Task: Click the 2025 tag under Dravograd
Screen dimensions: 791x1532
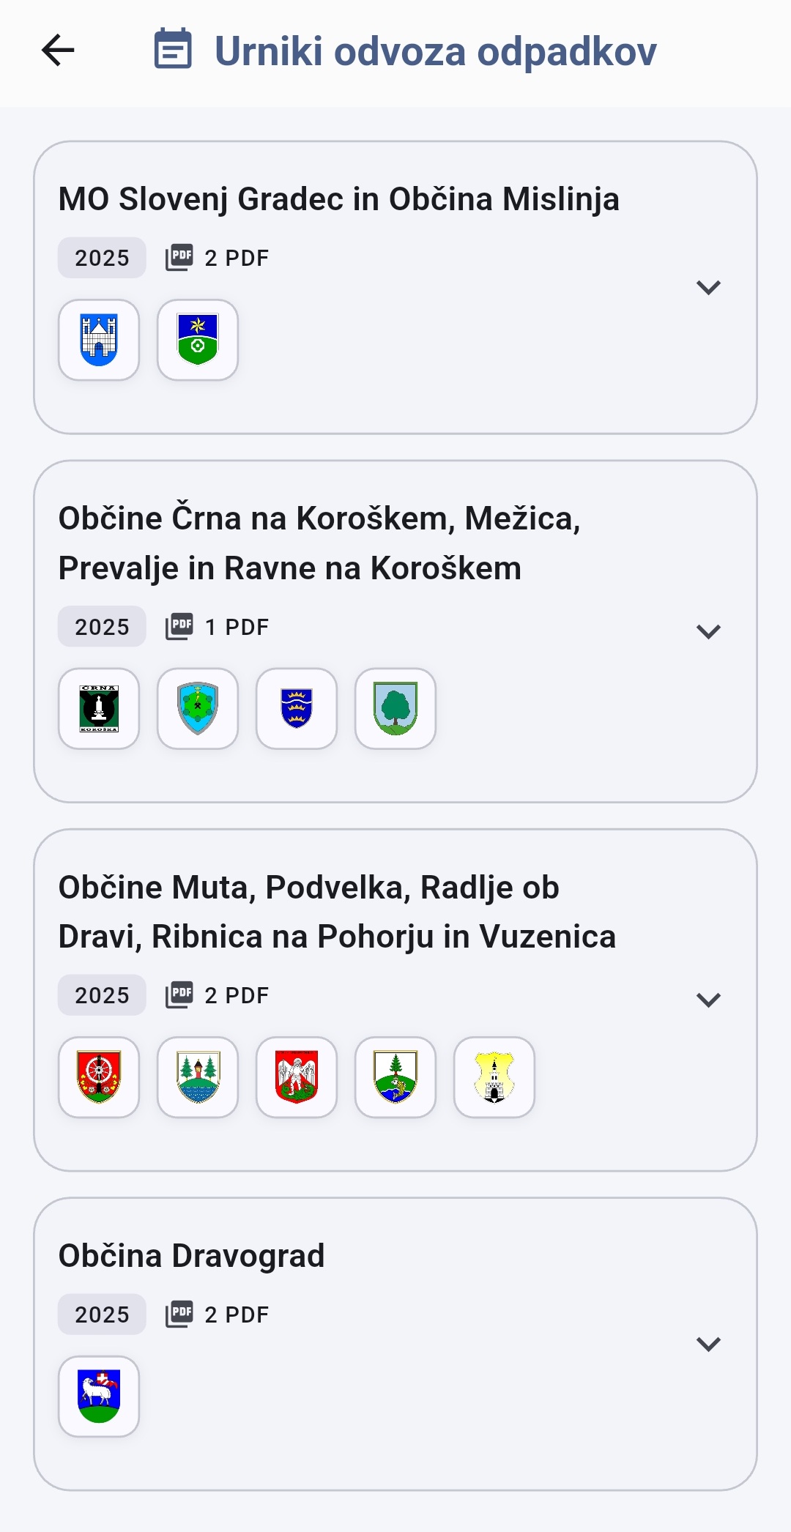Action: tap(102, 1315)
